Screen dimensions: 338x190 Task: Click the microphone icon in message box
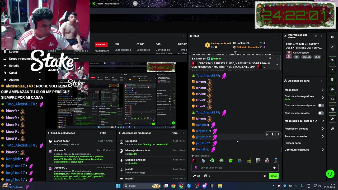[196, 168]
